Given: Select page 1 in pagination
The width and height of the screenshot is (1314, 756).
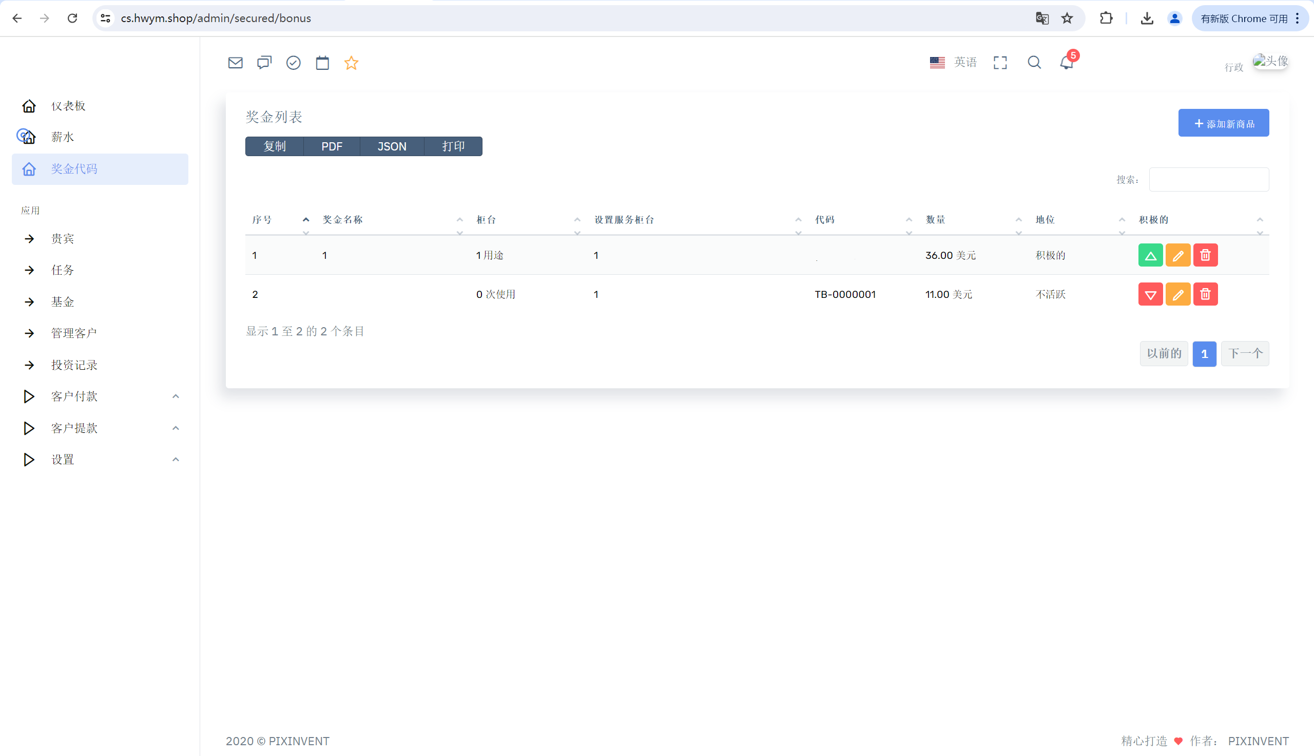Looking at the screenshot, I should click(1204, 353).
